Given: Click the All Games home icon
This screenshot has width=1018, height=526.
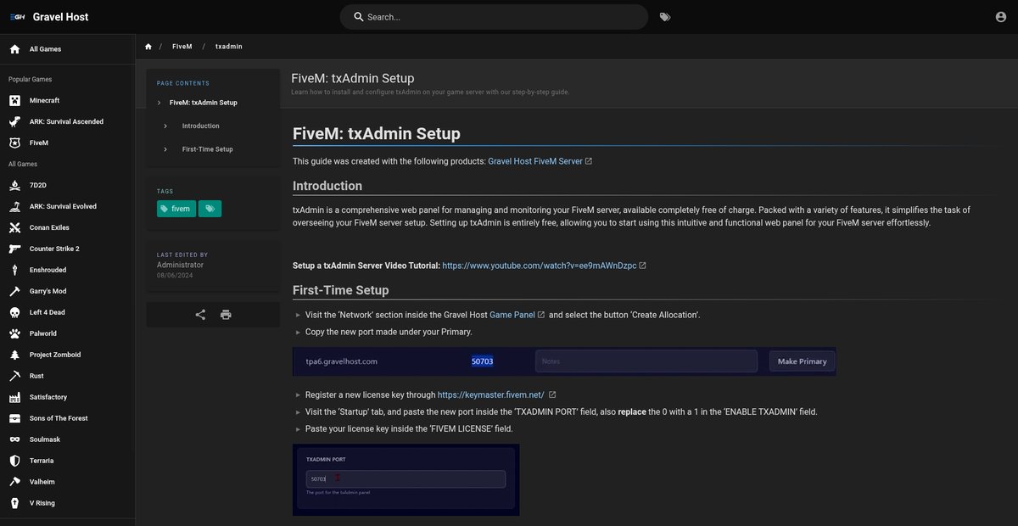Looking at the screenshot, I should (x=14, y=49).
